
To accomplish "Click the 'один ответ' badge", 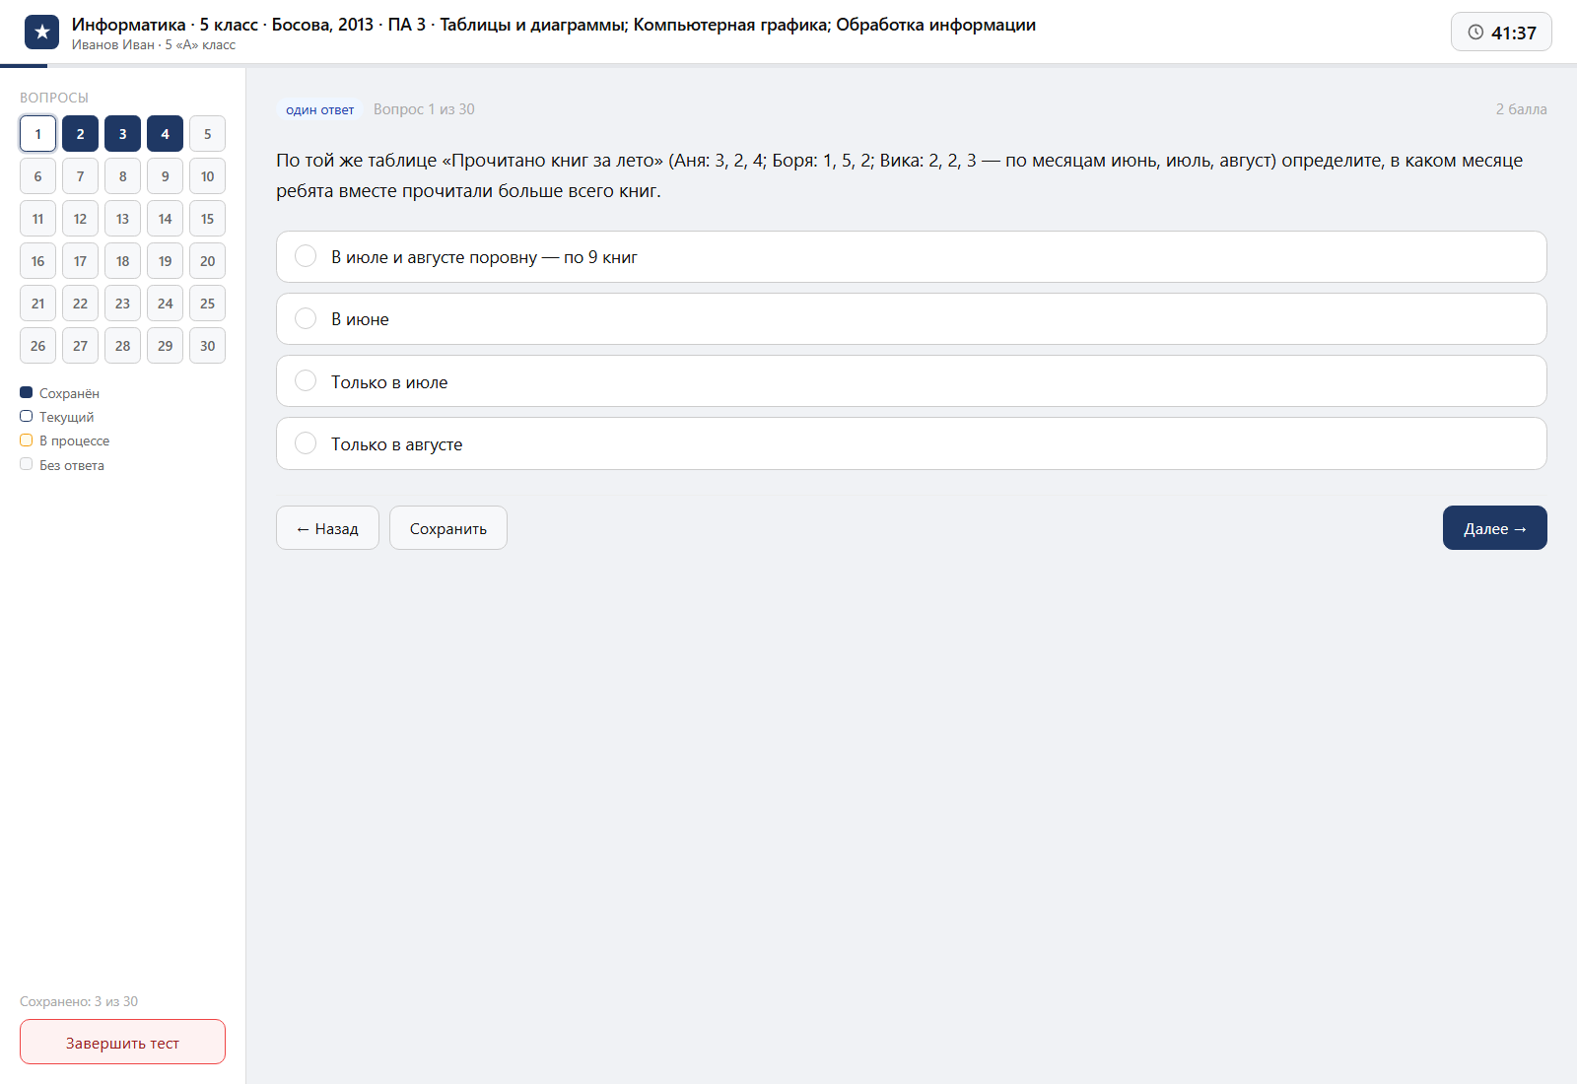I will (319, 109).
